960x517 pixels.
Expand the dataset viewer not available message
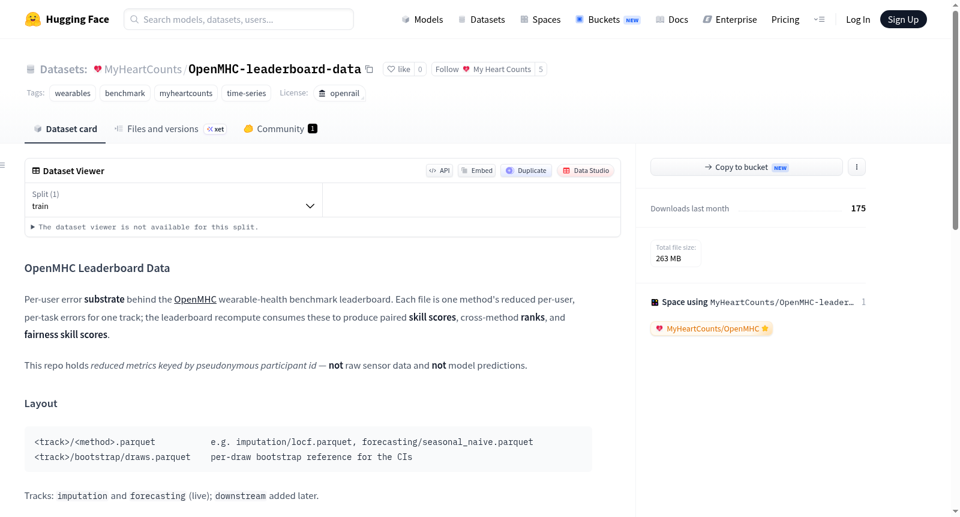144,227
